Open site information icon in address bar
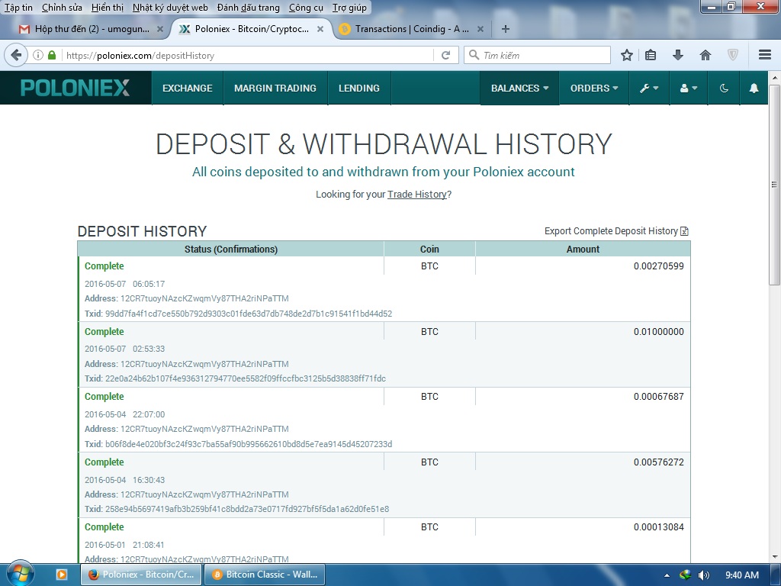 38,55
